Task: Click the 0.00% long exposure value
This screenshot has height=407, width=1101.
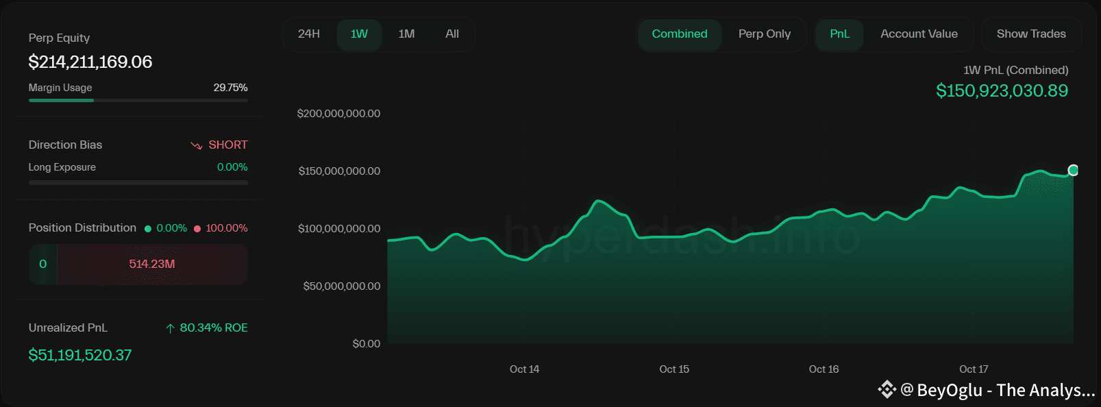Action: click(x=232, y=167)
